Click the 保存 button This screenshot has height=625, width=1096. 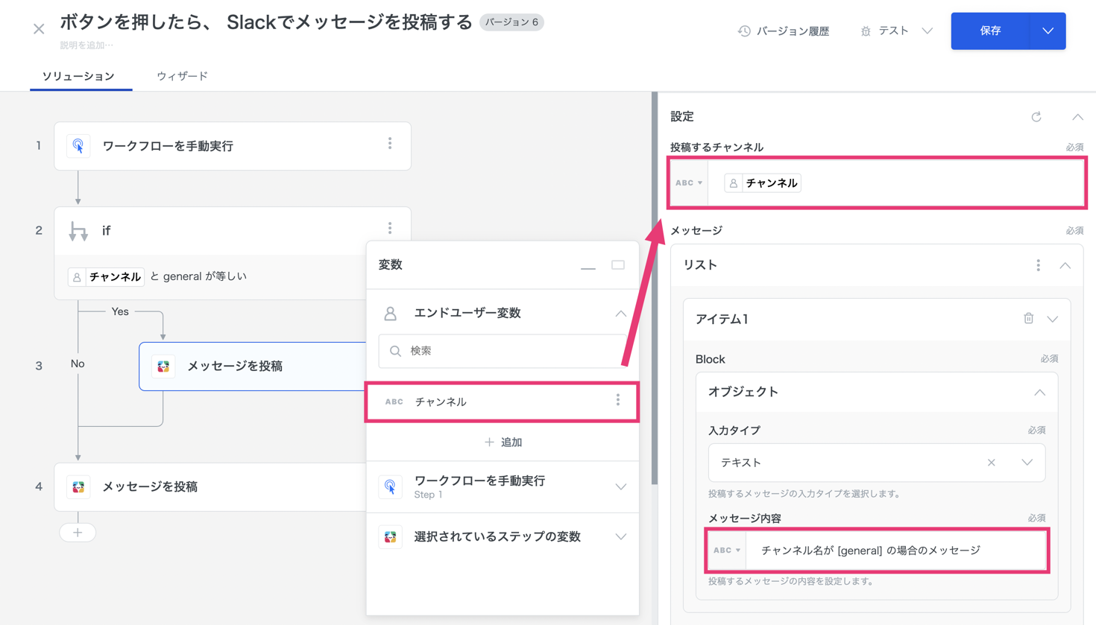tap(990, 31)
